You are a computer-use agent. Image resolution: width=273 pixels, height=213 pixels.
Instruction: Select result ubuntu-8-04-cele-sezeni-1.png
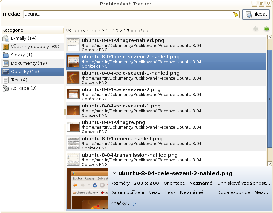[x=166, y=111]
